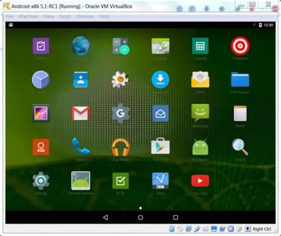The width and height of the screenshot is (281, 236).
Task: Open the Clock app
Action: pos(41,80)
